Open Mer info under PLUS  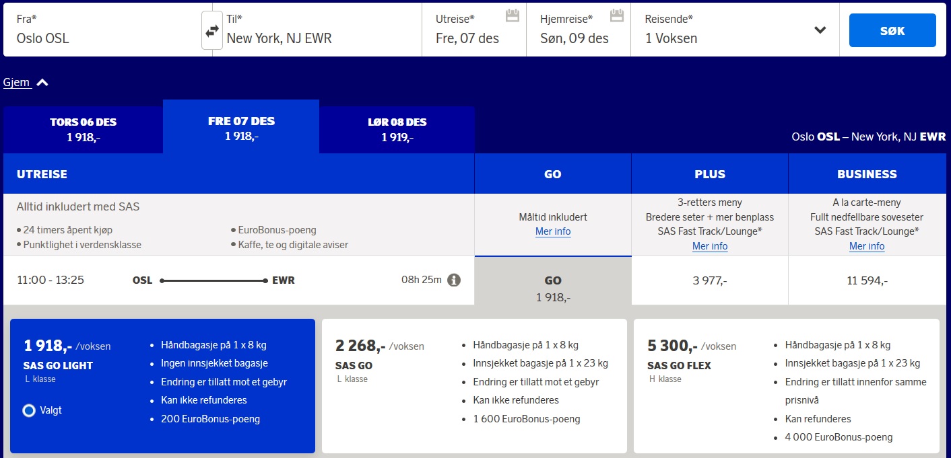[x=710, y=246]
